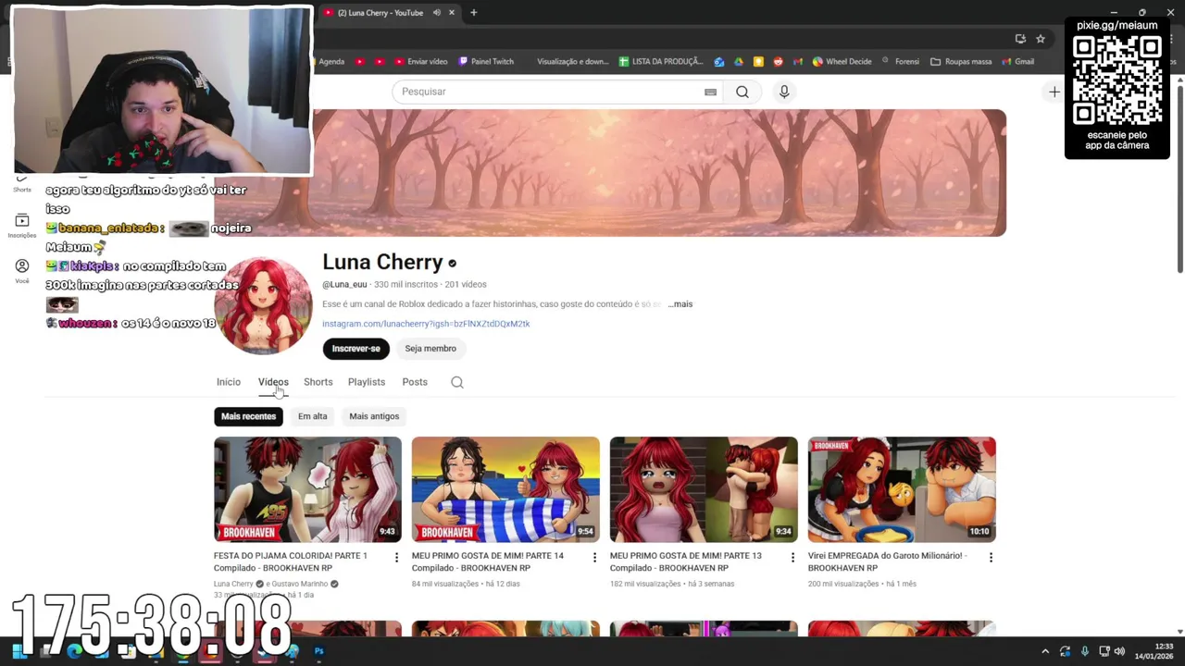The height and width of the screenshot is (666, 1185).
Task: Open options menu for FESTA DO PIJAMA video
Action: coord(396,557)
